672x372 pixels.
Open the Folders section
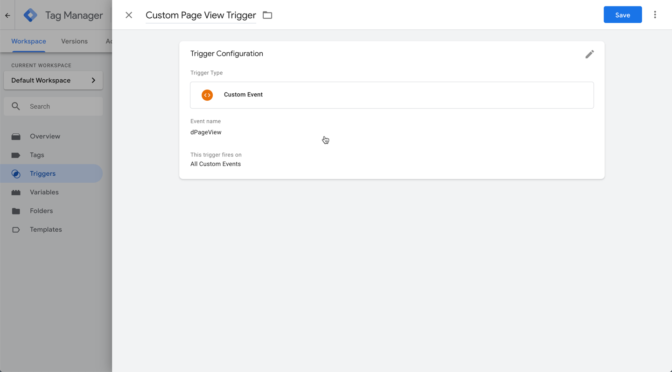[x=42, y=211]
